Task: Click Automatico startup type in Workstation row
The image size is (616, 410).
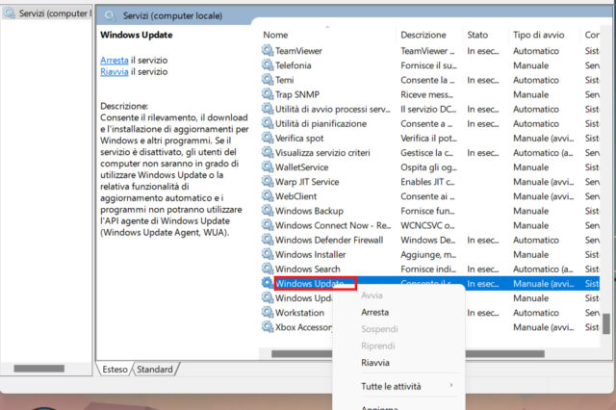Action: 536,312
